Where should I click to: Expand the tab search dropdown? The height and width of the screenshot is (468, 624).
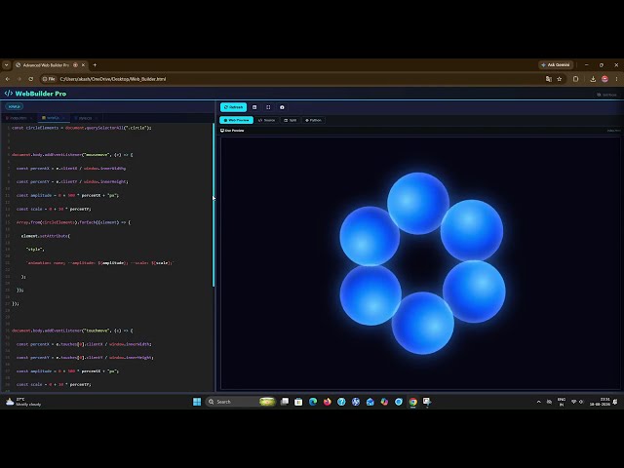[x=6, y=65]
